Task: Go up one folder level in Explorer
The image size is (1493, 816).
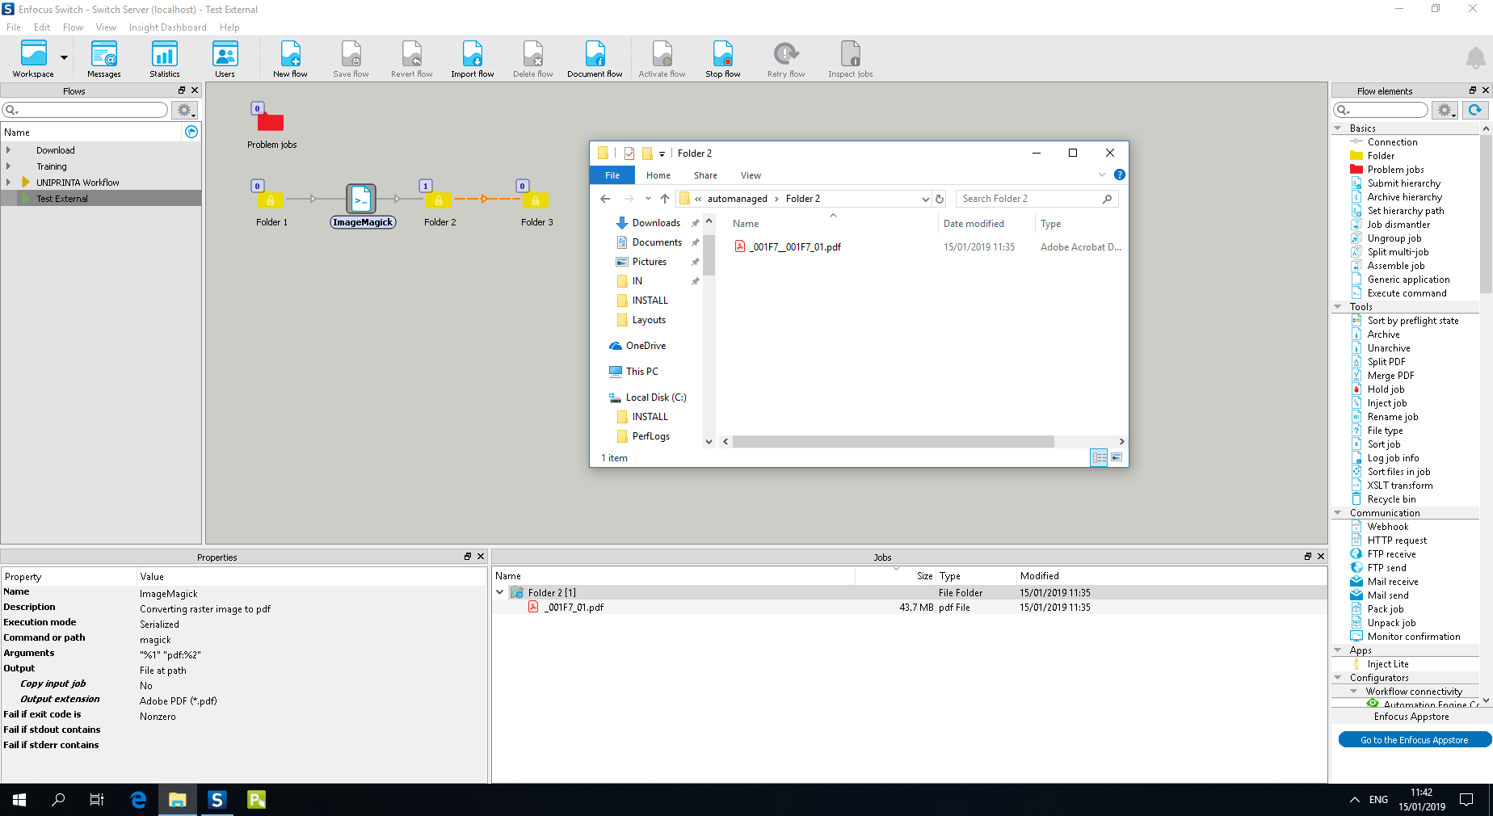Action: [x=664, y=199]
